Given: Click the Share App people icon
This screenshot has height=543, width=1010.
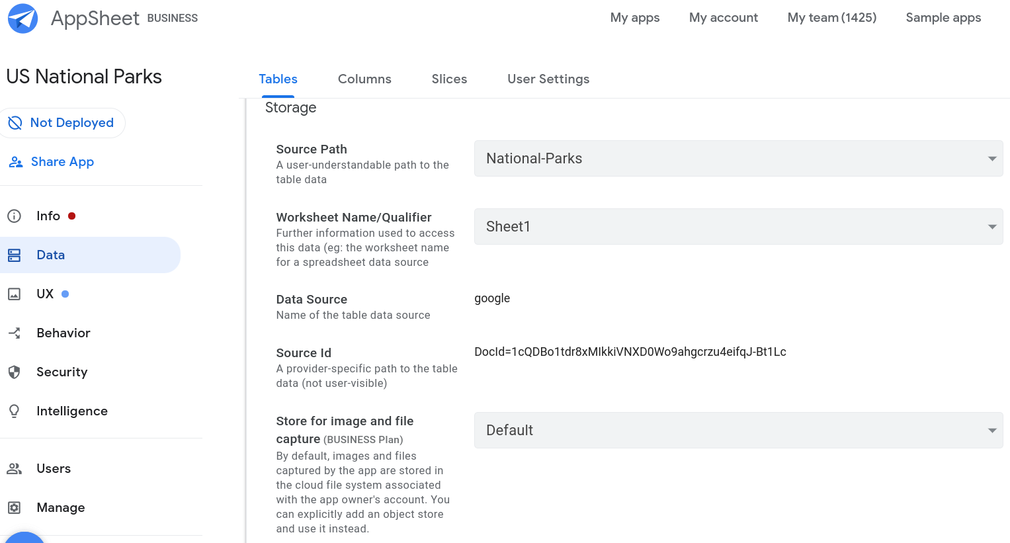Looking at the screenshot, I should pyautogui.click(x=16, y=161).
